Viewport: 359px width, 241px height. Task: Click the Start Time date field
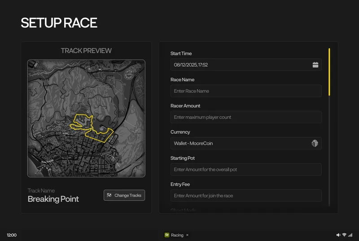coord(246,65)
